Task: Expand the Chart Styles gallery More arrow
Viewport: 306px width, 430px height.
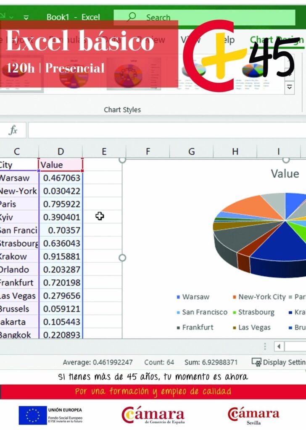Action: 290,87
